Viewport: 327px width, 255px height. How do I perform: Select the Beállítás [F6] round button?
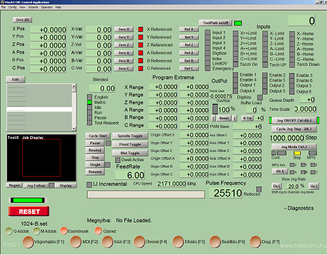click(215, 242)
